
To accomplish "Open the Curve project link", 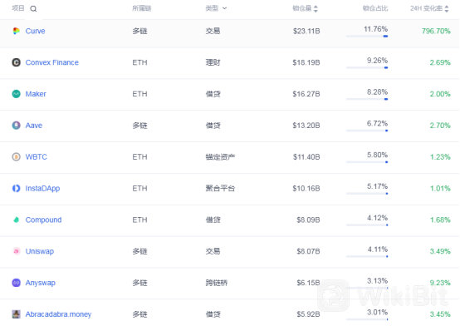I will coord(35,31).
